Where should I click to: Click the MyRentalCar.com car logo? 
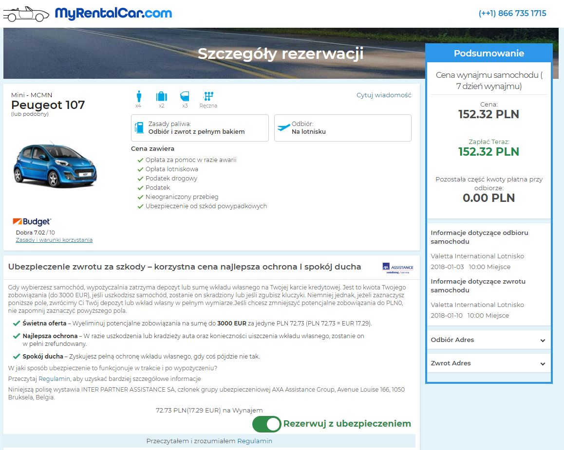point(26,14)
